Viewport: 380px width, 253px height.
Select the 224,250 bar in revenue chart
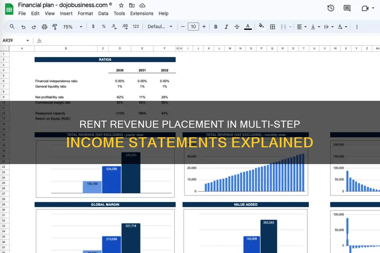click(x=111, y=180)
